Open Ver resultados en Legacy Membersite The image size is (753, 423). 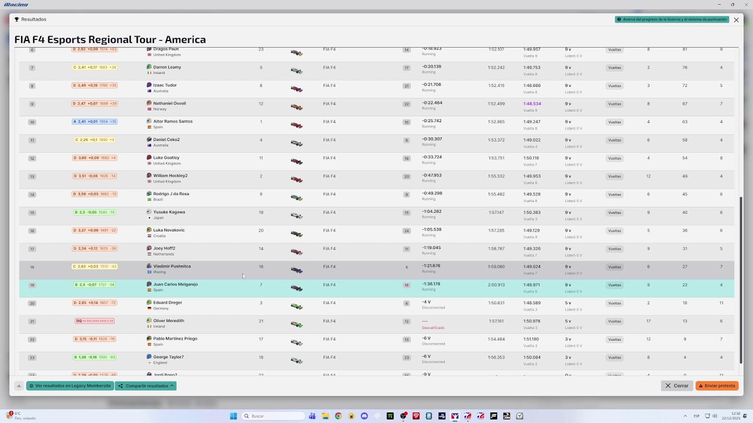pos(70,386)
